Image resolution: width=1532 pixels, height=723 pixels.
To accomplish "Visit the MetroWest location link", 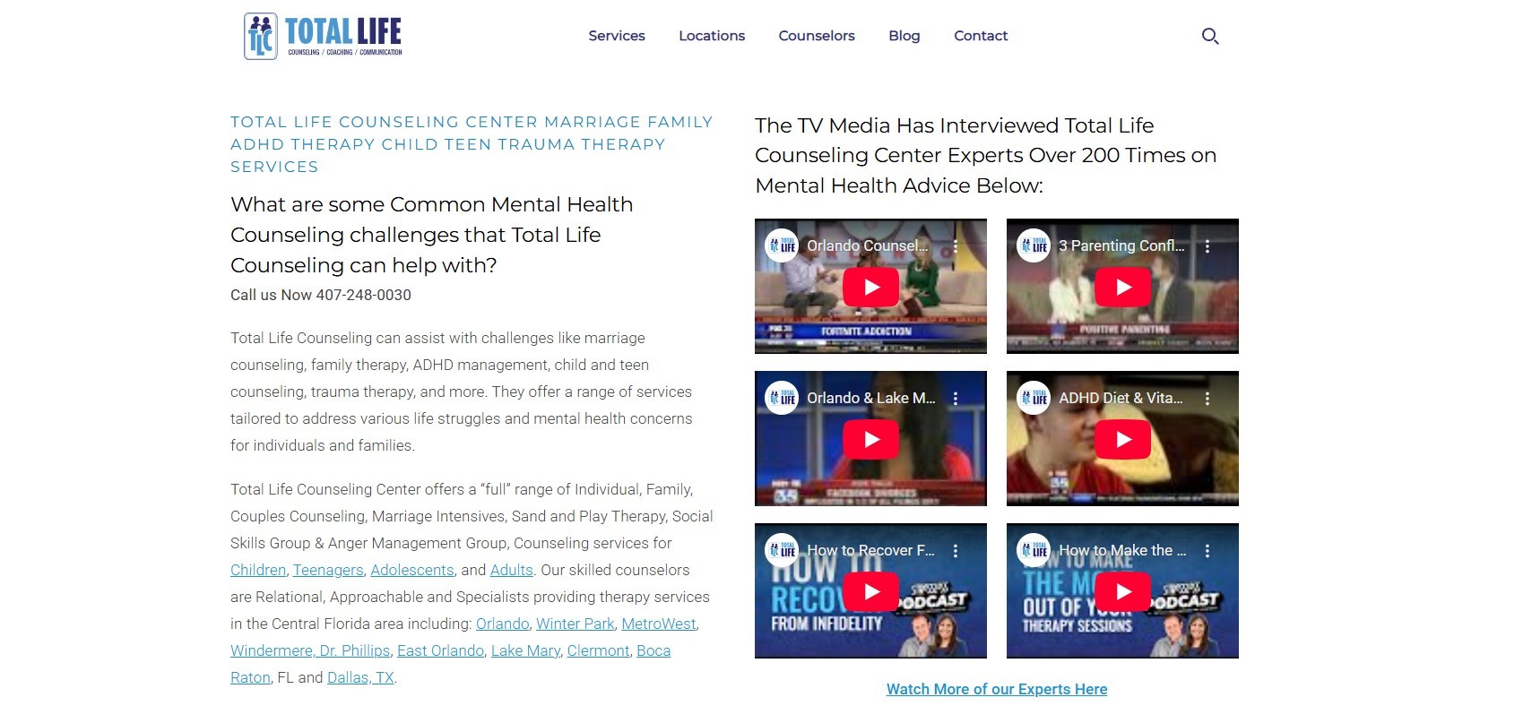I will point(659,624).
